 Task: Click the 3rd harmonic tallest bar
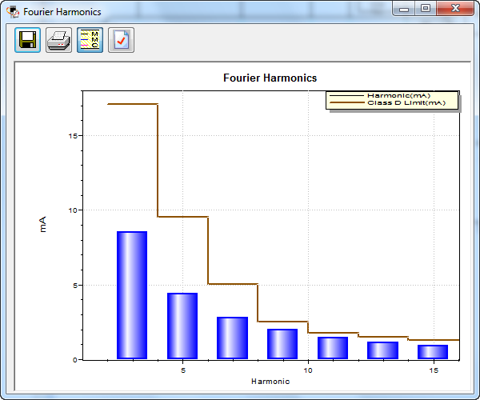(x=132, y=295)
